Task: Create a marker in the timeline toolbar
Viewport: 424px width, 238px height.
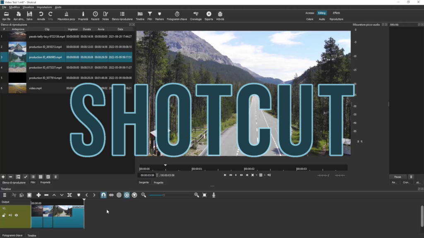Action: 79,195
